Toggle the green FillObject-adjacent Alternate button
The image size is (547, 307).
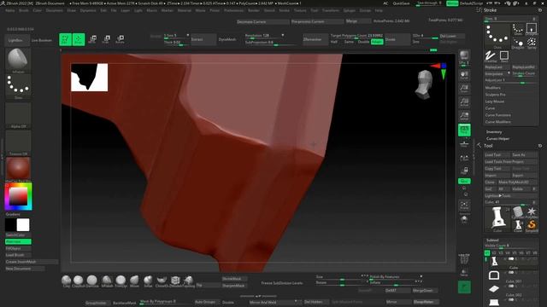18,241
